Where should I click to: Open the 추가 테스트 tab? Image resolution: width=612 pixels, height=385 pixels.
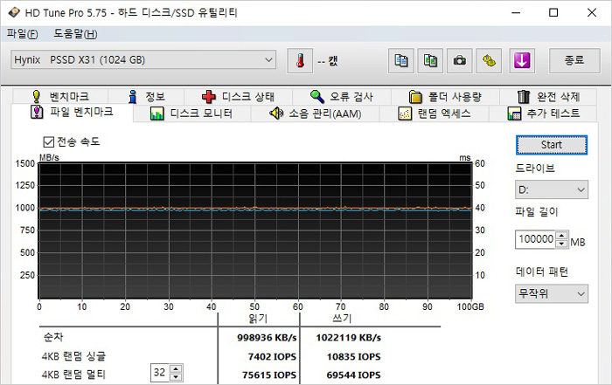pyautogui.click(x=543, y=113)
